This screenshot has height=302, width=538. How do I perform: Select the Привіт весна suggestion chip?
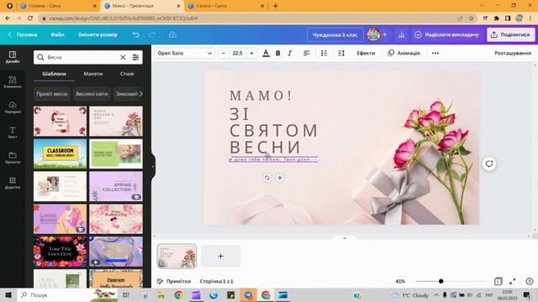pyautogui.click(x=52, y=94)
